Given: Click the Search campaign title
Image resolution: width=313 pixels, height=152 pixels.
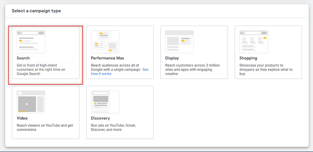Looking at the screenshot, I should coord(23,58).
